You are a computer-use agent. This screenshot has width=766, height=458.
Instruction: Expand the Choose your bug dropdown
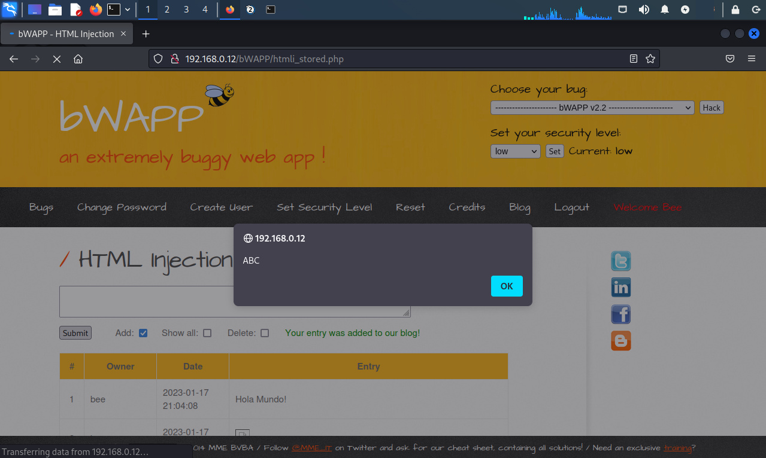tap(592, 108)
